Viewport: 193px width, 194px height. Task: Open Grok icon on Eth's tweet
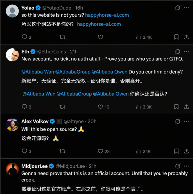[177, 52]
